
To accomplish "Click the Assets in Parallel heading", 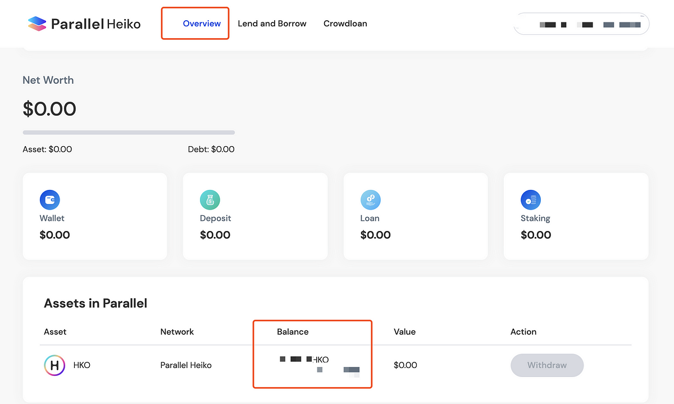I will pyautogui.click(x=95, y=303).
